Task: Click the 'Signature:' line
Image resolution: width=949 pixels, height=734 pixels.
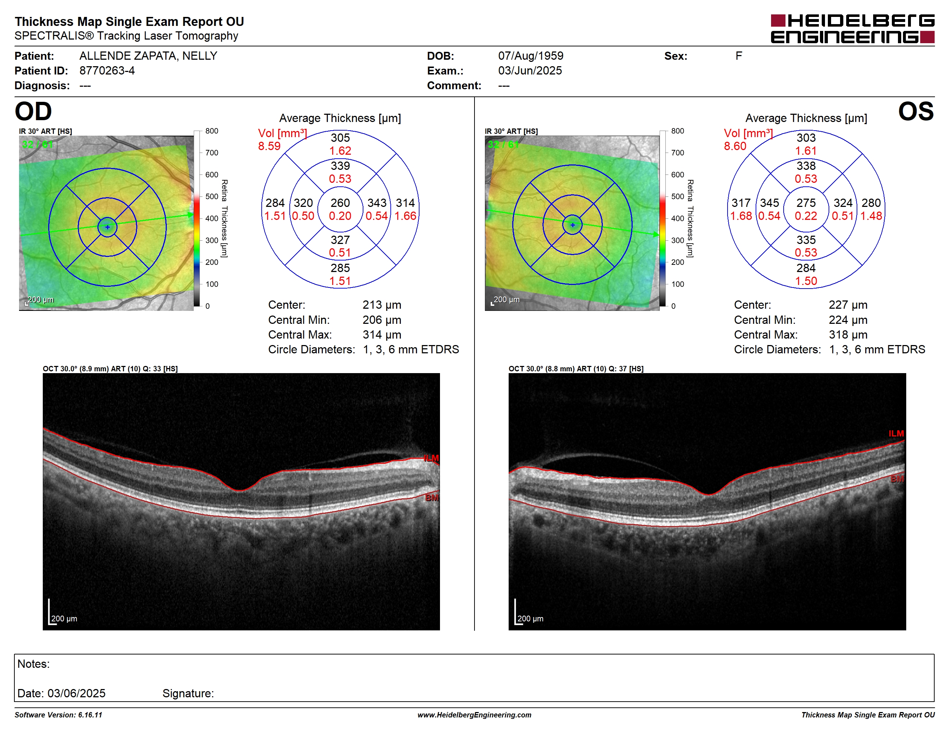Action: click(188, 694)
